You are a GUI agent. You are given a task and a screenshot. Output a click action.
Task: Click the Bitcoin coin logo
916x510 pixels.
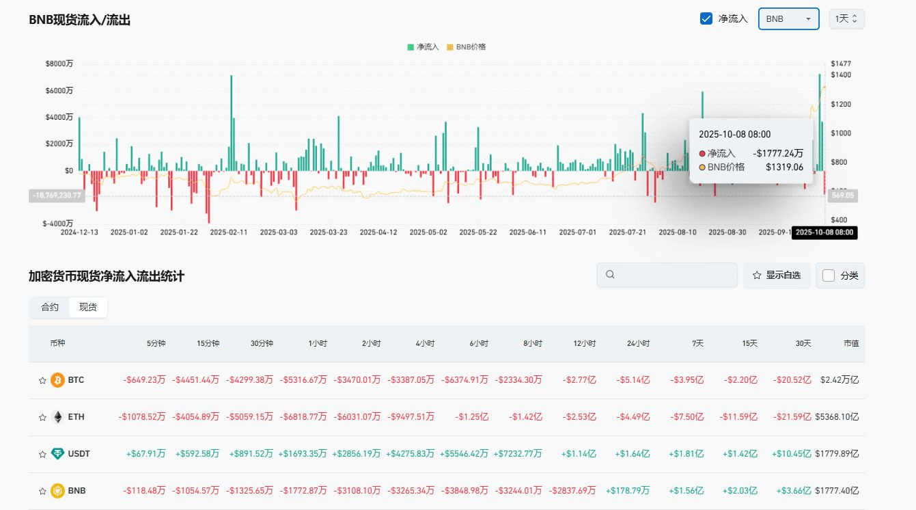coord(58,380)
